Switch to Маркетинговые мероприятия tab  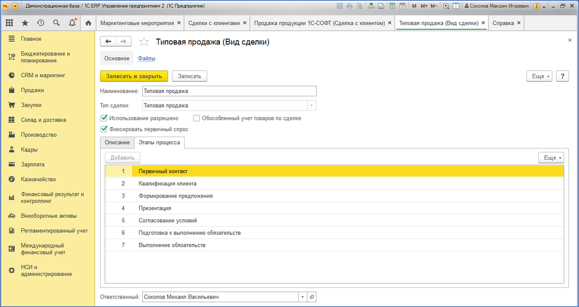[x=137, y=23]
